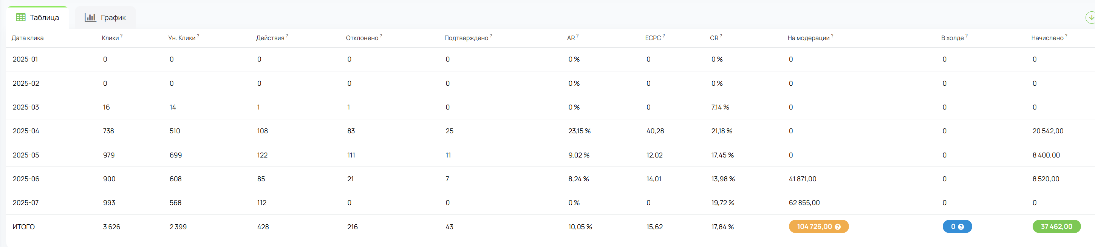Select the 2025-07 row date
This screenshot has width=1095, height=247.
click(x=26, y=203)
